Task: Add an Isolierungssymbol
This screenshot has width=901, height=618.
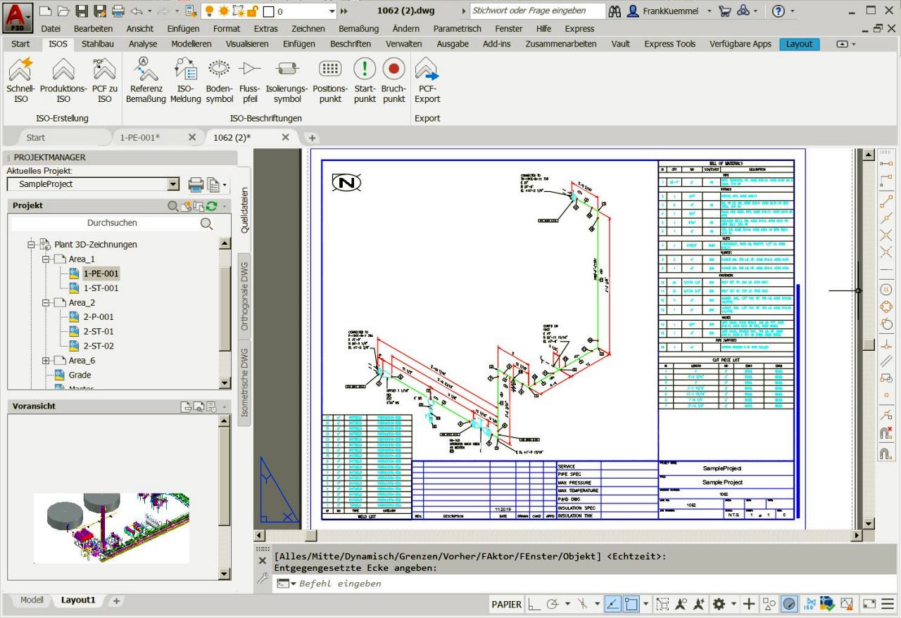Action: [287, 80]
